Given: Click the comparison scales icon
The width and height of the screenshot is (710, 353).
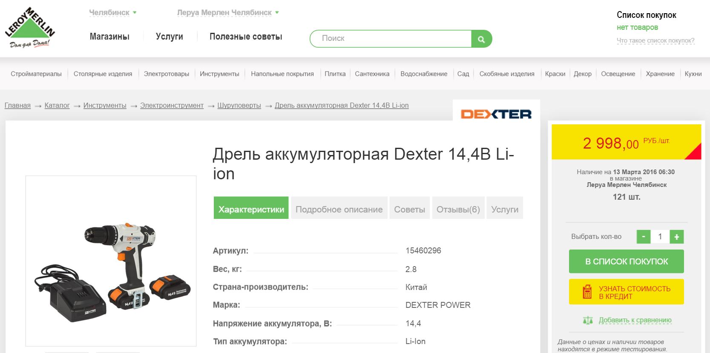Looking at the screenshot, I should 588,320.
